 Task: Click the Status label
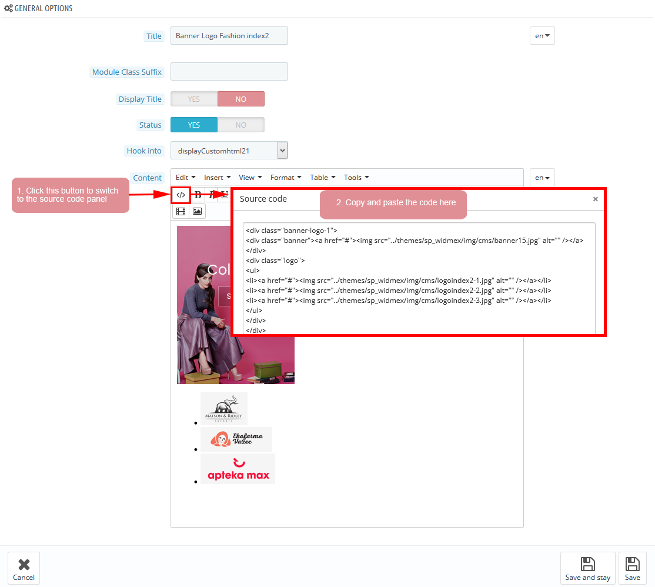coord(150,125)
